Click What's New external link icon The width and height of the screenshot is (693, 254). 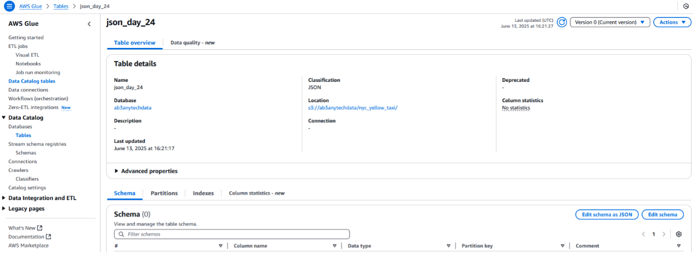[x=40, y=228]
